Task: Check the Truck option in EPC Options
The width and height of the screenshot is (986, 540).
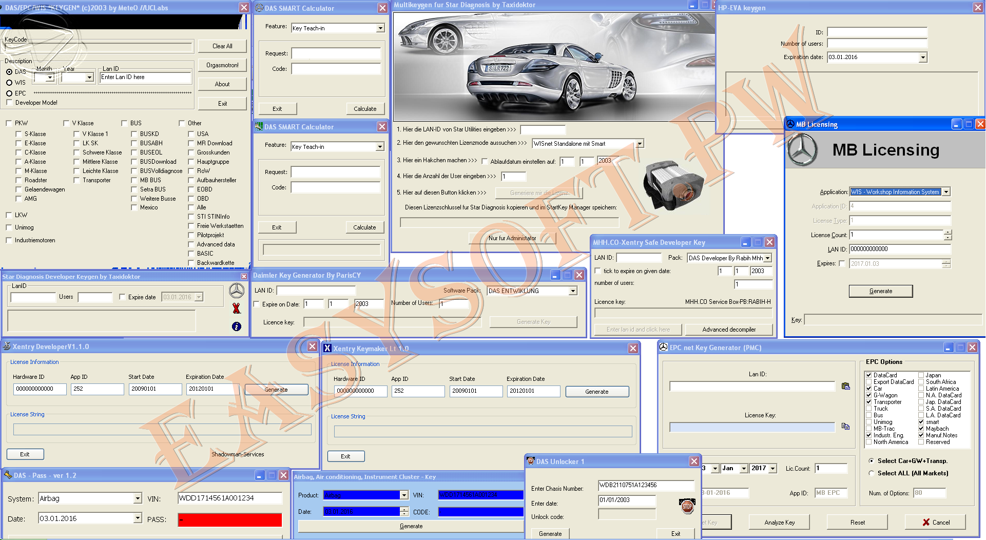Action: (x=869, y=409)
